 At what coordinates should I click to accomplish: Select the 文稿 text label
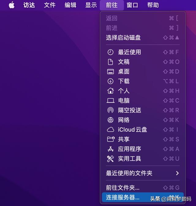[x=124, y=62]
